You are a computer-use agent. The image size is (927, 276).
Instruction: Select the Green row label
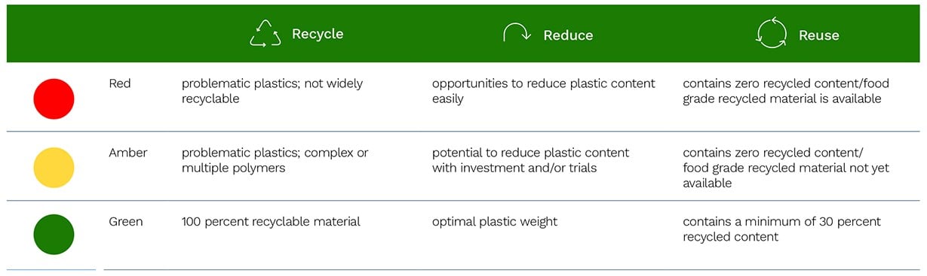point(126,222)
